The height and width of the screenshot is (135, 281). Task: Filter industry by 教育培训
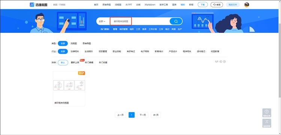[159, 51]
